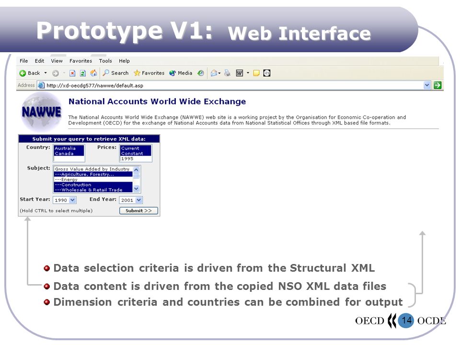
Task: Refresh the page using the green arrows icon
Action: [x=83, y=73]
